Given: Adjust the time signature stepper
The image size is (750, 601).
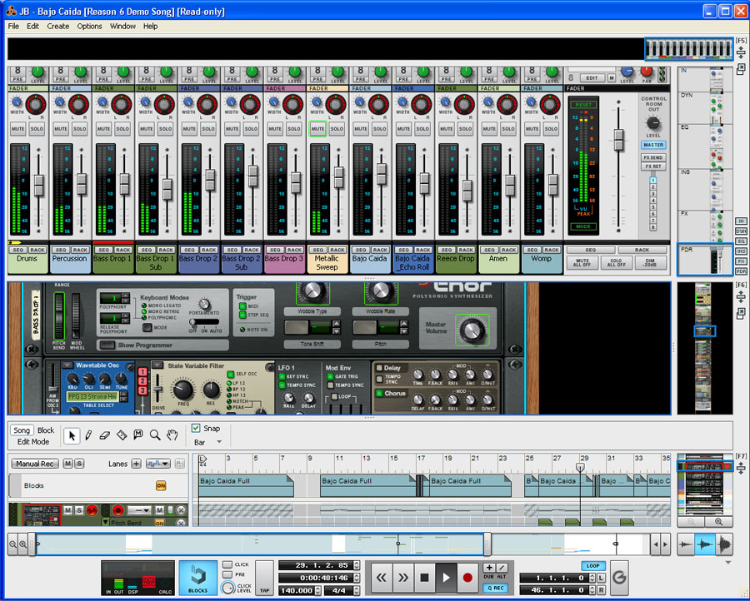Looking at the screenshot, I should click(357, 590).
